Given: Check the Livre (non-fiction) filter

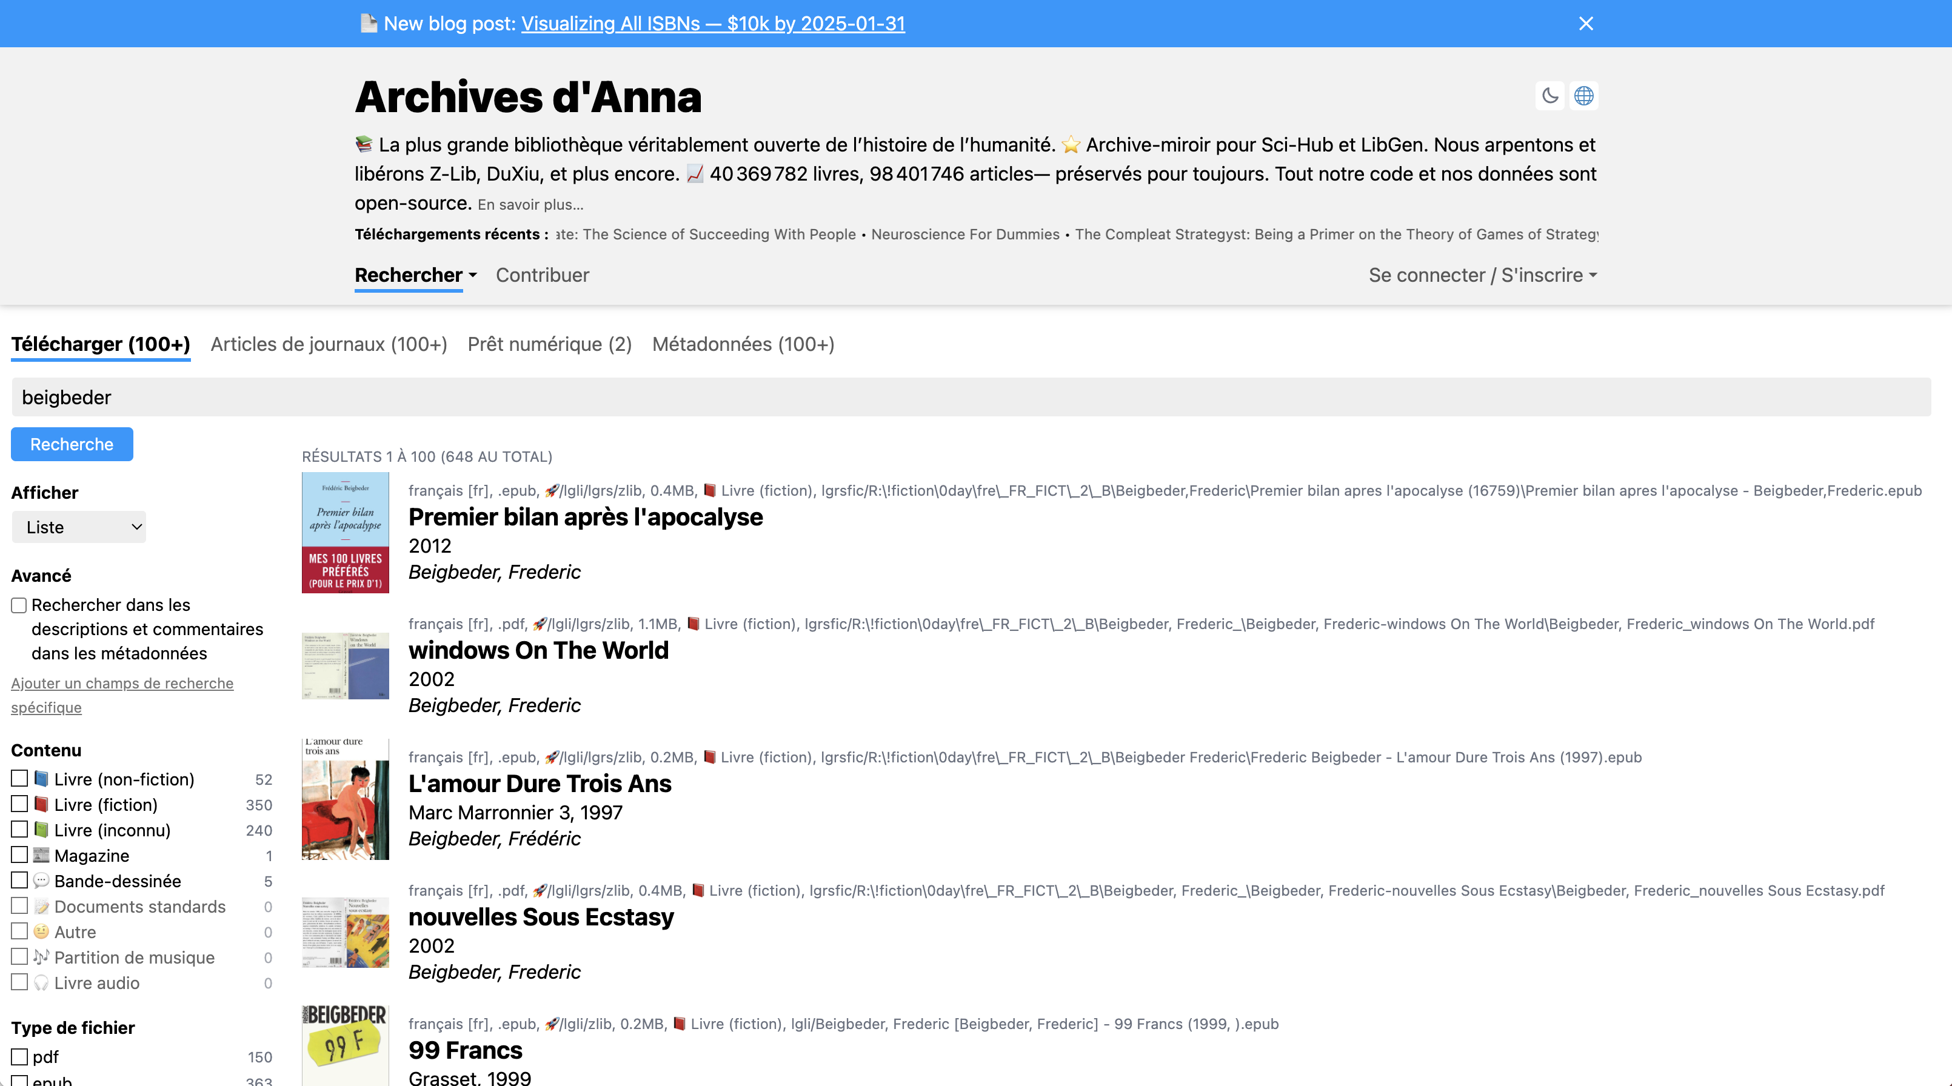Looking at the screenshot, I should (x=19, y=779).
